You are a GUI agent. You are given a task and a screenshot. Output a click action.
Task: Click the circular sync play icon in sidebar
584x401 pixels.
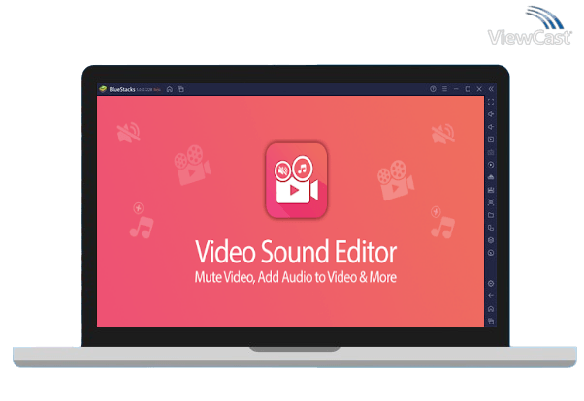(491, 165)
